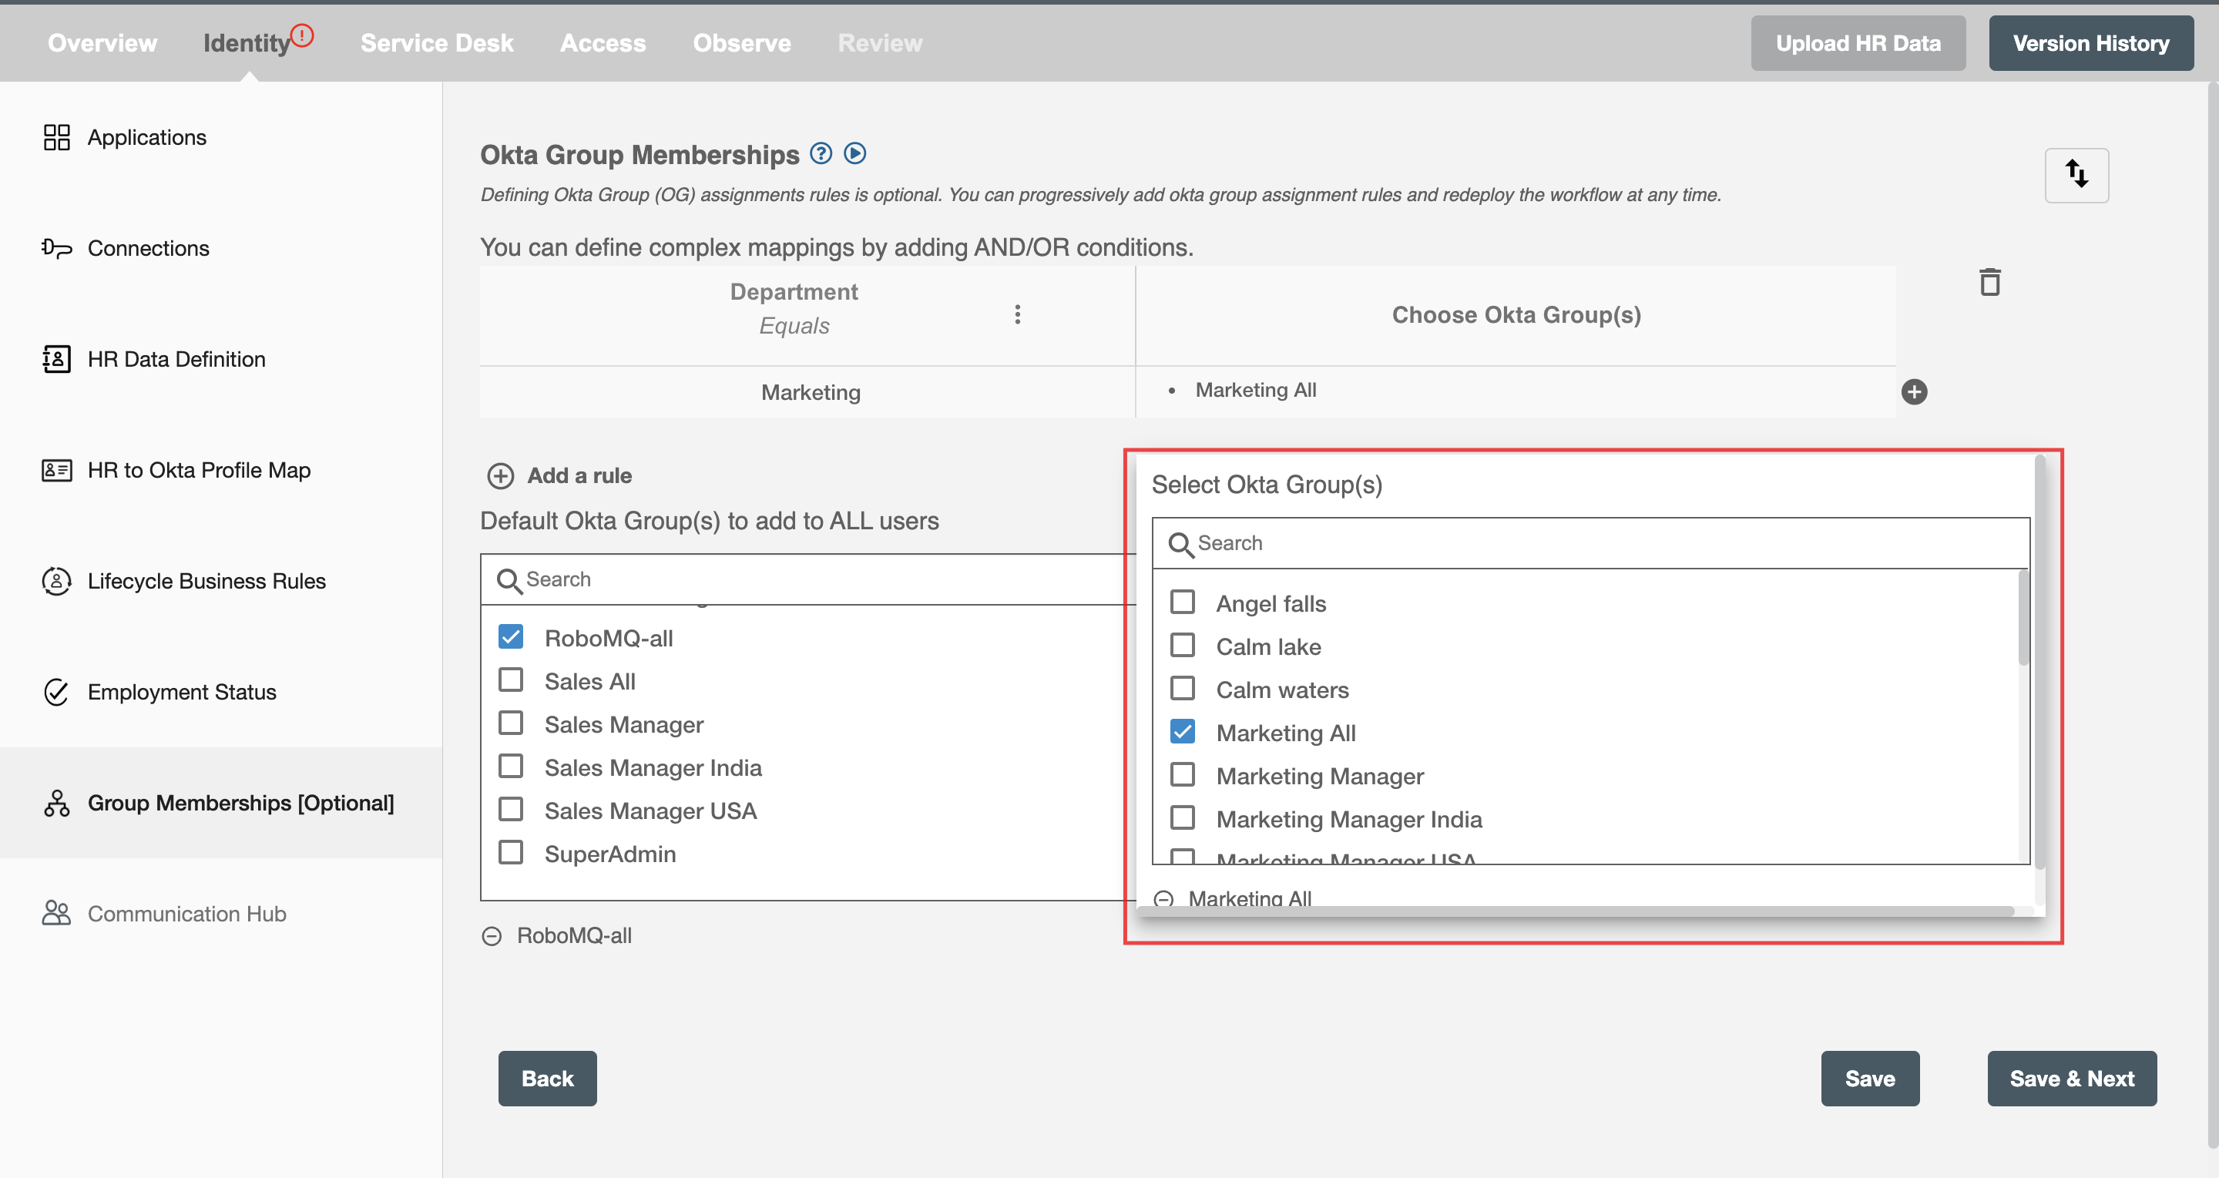Check the Calm lake checkbox
This screenshot has height=1178, width=2219.
click(1183, 645)
